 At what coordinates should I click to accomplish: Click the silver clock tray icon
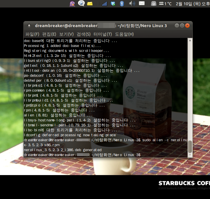click(x=154, y=4)
